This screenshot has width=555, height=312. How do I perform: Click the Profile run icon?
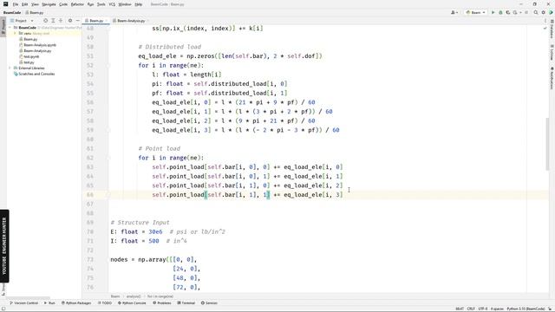[516, 12]
